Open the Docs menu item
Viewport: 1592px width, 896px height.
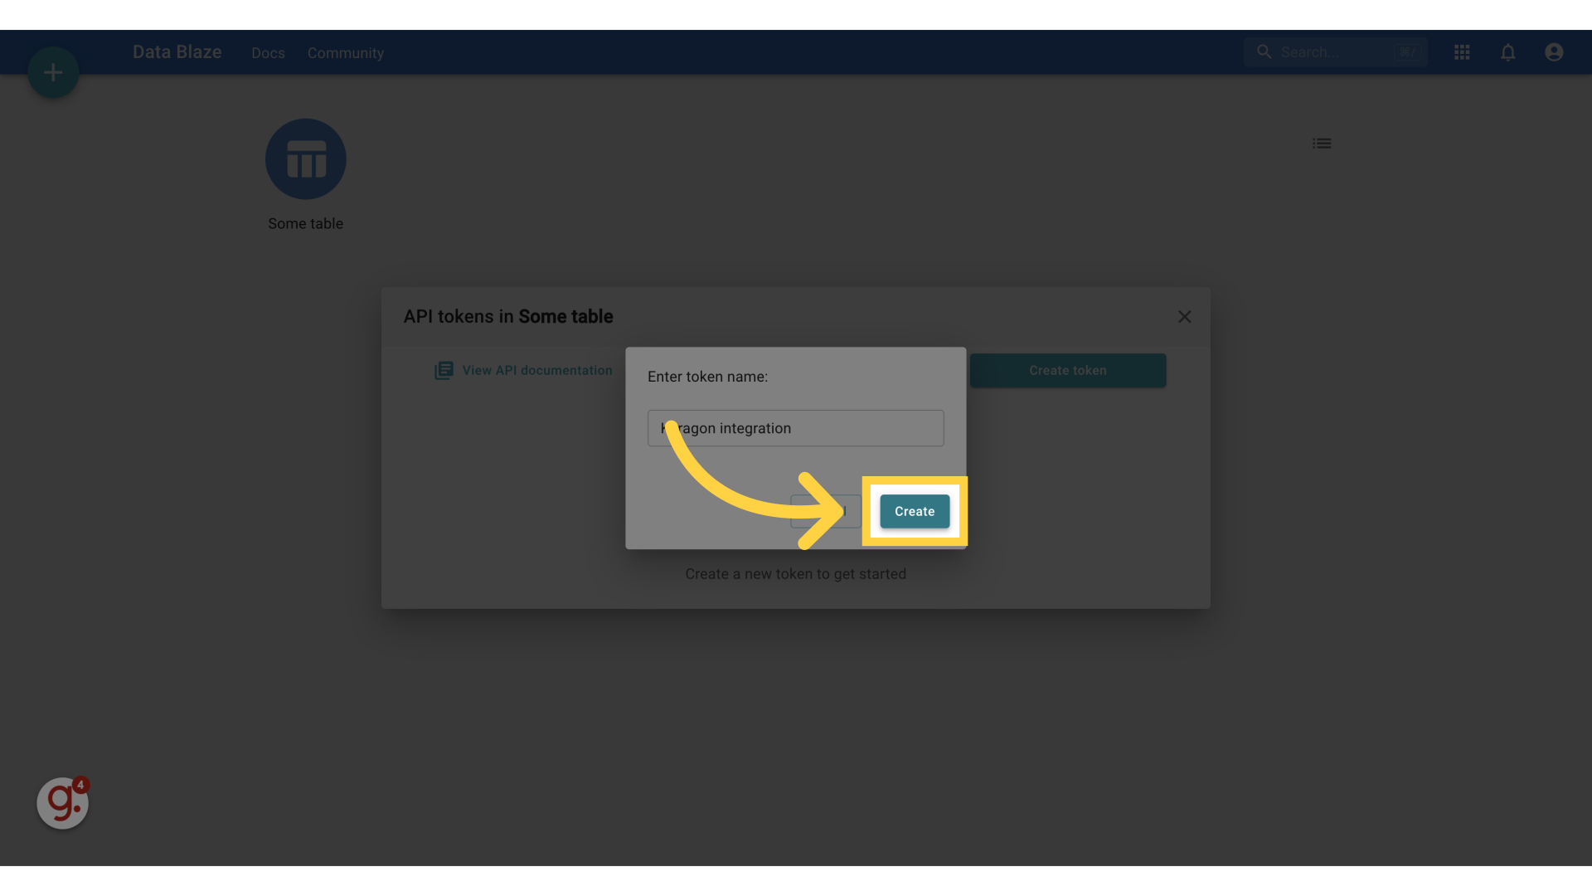(268, 53)
